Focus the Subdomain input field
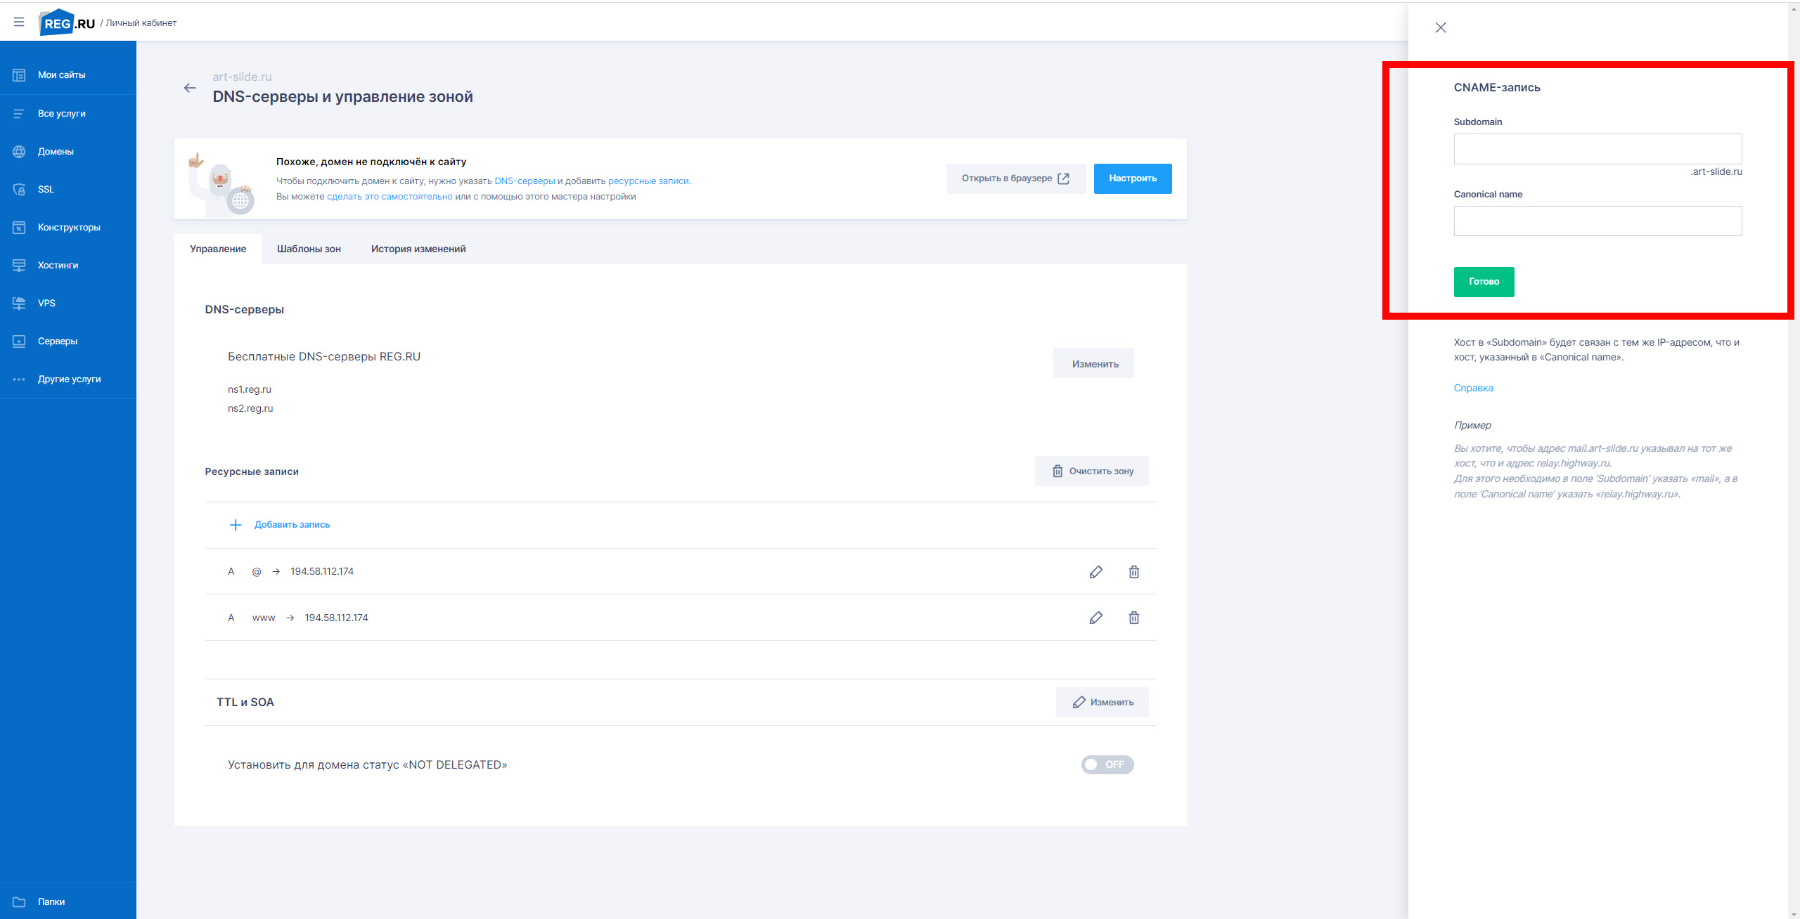1800x919 pixels. coord(1597,149)
